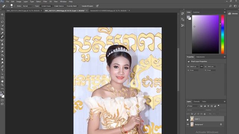Open the Select menu
Image resolution: width=239 pixels, height=134 pixels.
pos(38,1)
